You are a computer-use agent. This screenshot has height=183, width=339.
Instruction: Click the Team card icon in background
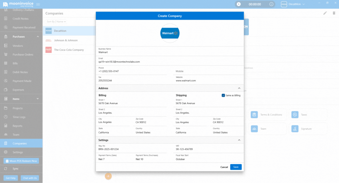pos(254,129)
